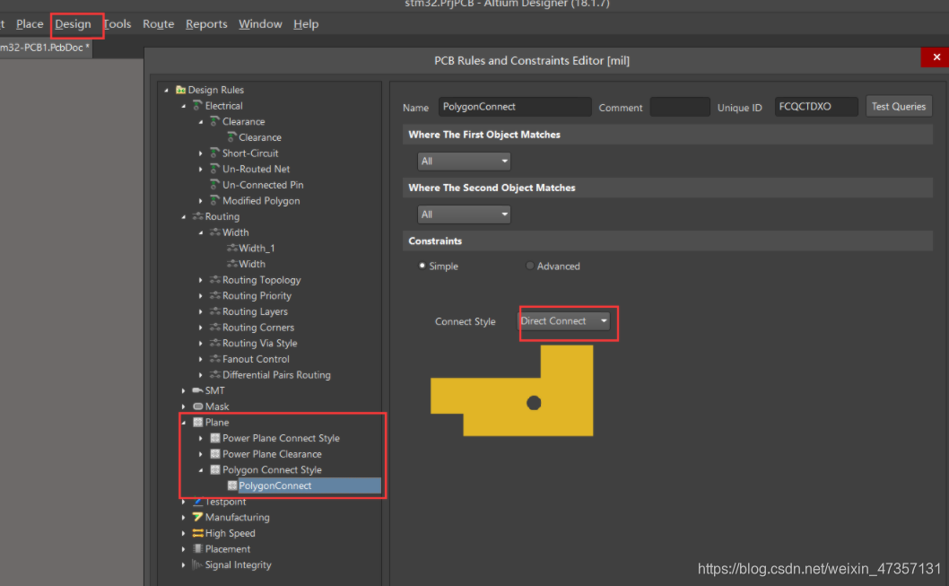
Task: Expand the Placement tree node
Action: click(184, 549)
